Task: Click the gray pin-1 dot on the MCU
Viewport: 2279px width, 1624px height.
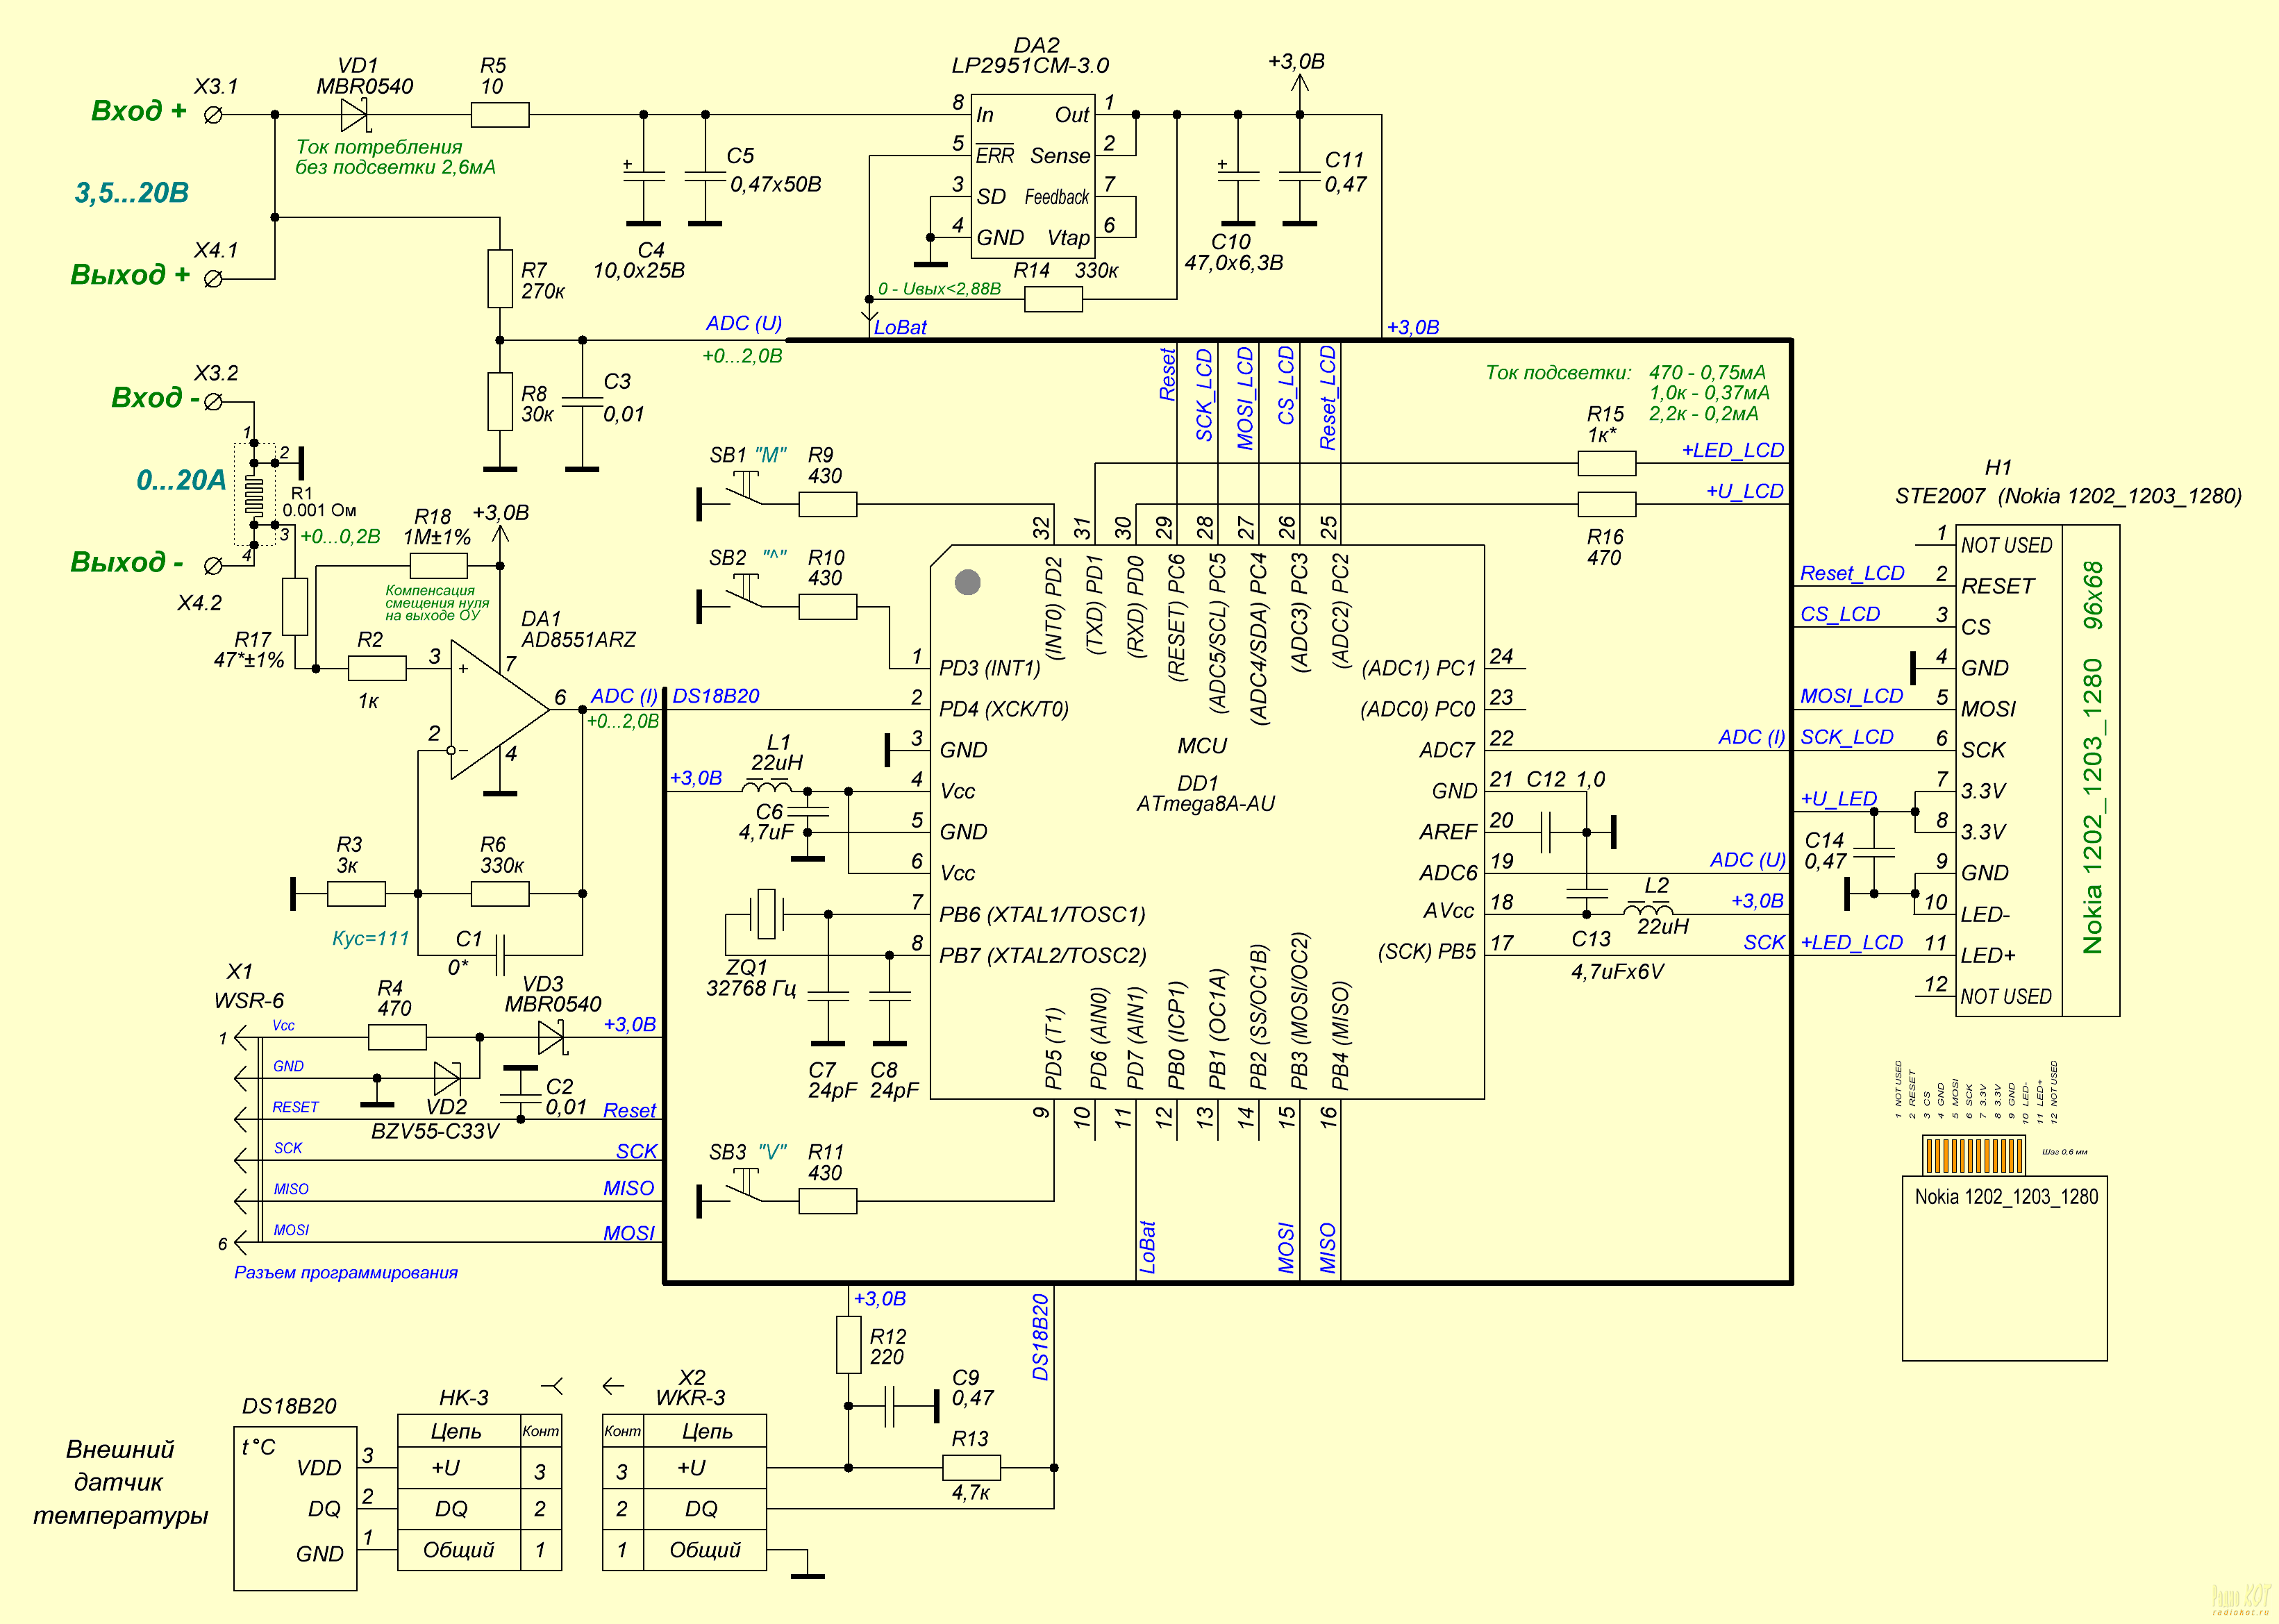Action: [967, 582]
